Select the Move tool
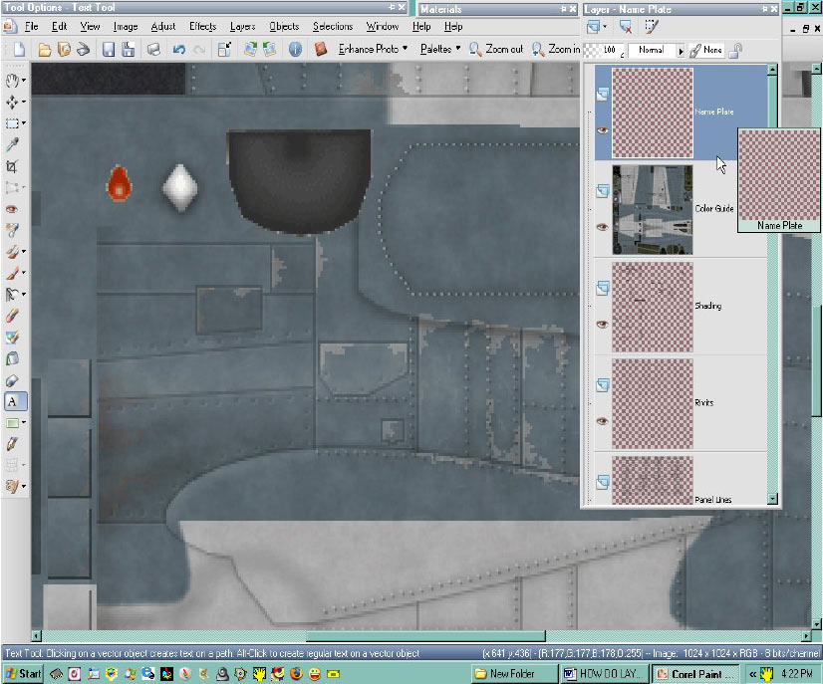This screenshot has width=823, height=684. click(x=12, y=102)
